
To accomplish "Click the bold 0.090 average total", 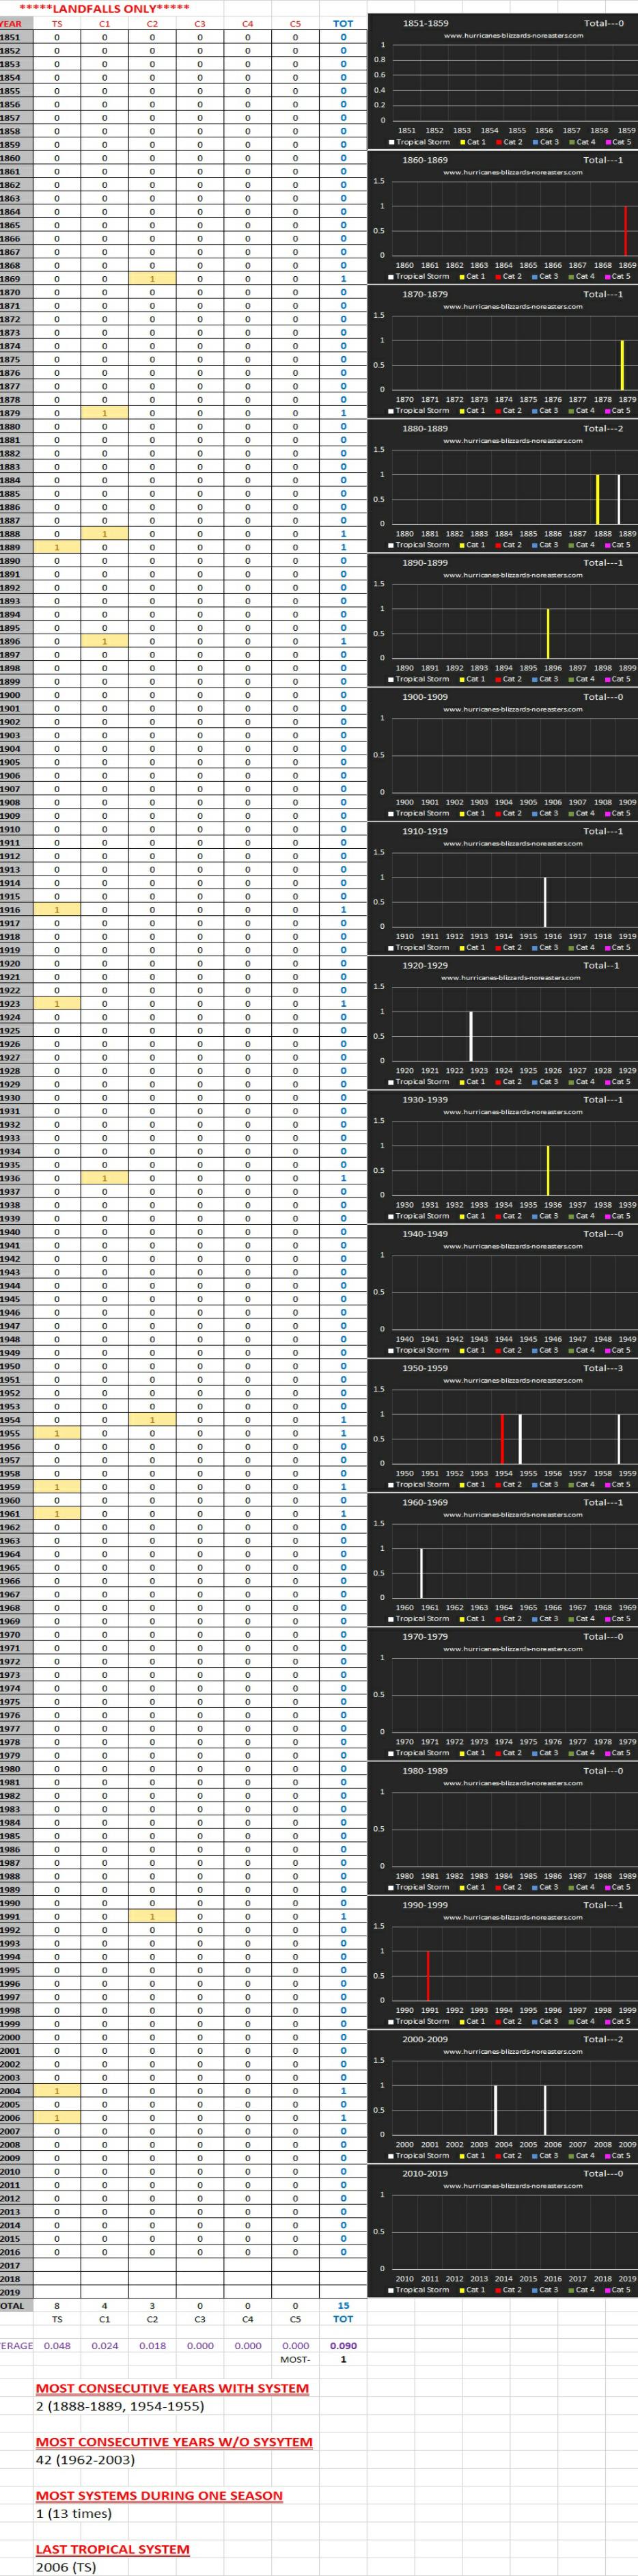I will click(x=343, y=2345).
